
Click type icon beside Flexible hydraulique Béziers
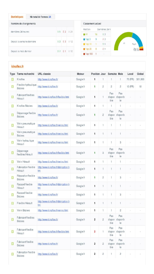(x=12, y=86)
